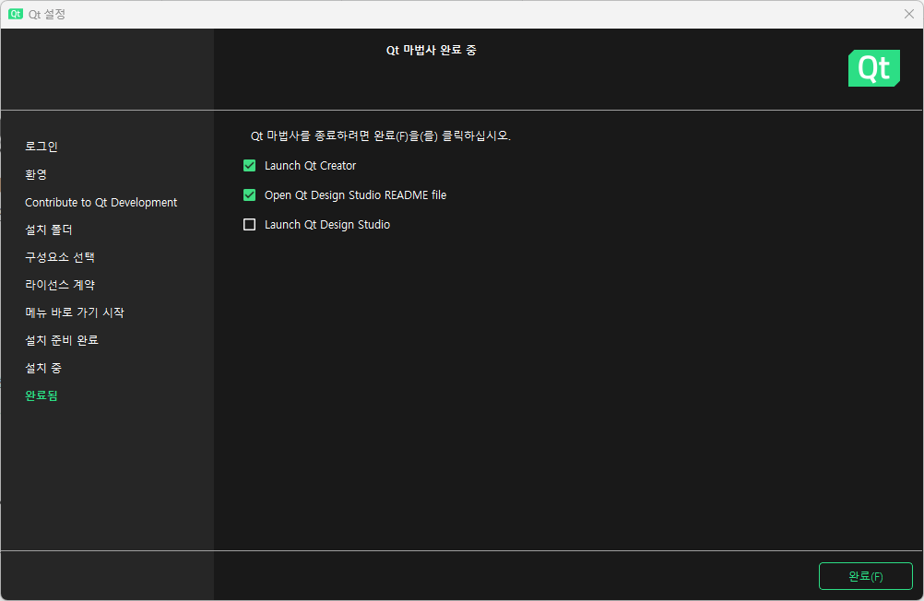Click the Qt icon in title bar
Viewport: 924px width, 601px height.
(16, 14)
